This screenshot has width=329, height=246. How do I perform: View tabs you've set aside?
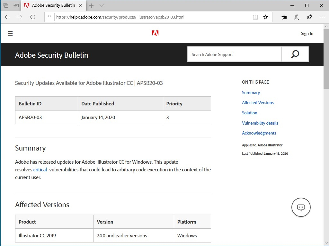click(5, 5)
